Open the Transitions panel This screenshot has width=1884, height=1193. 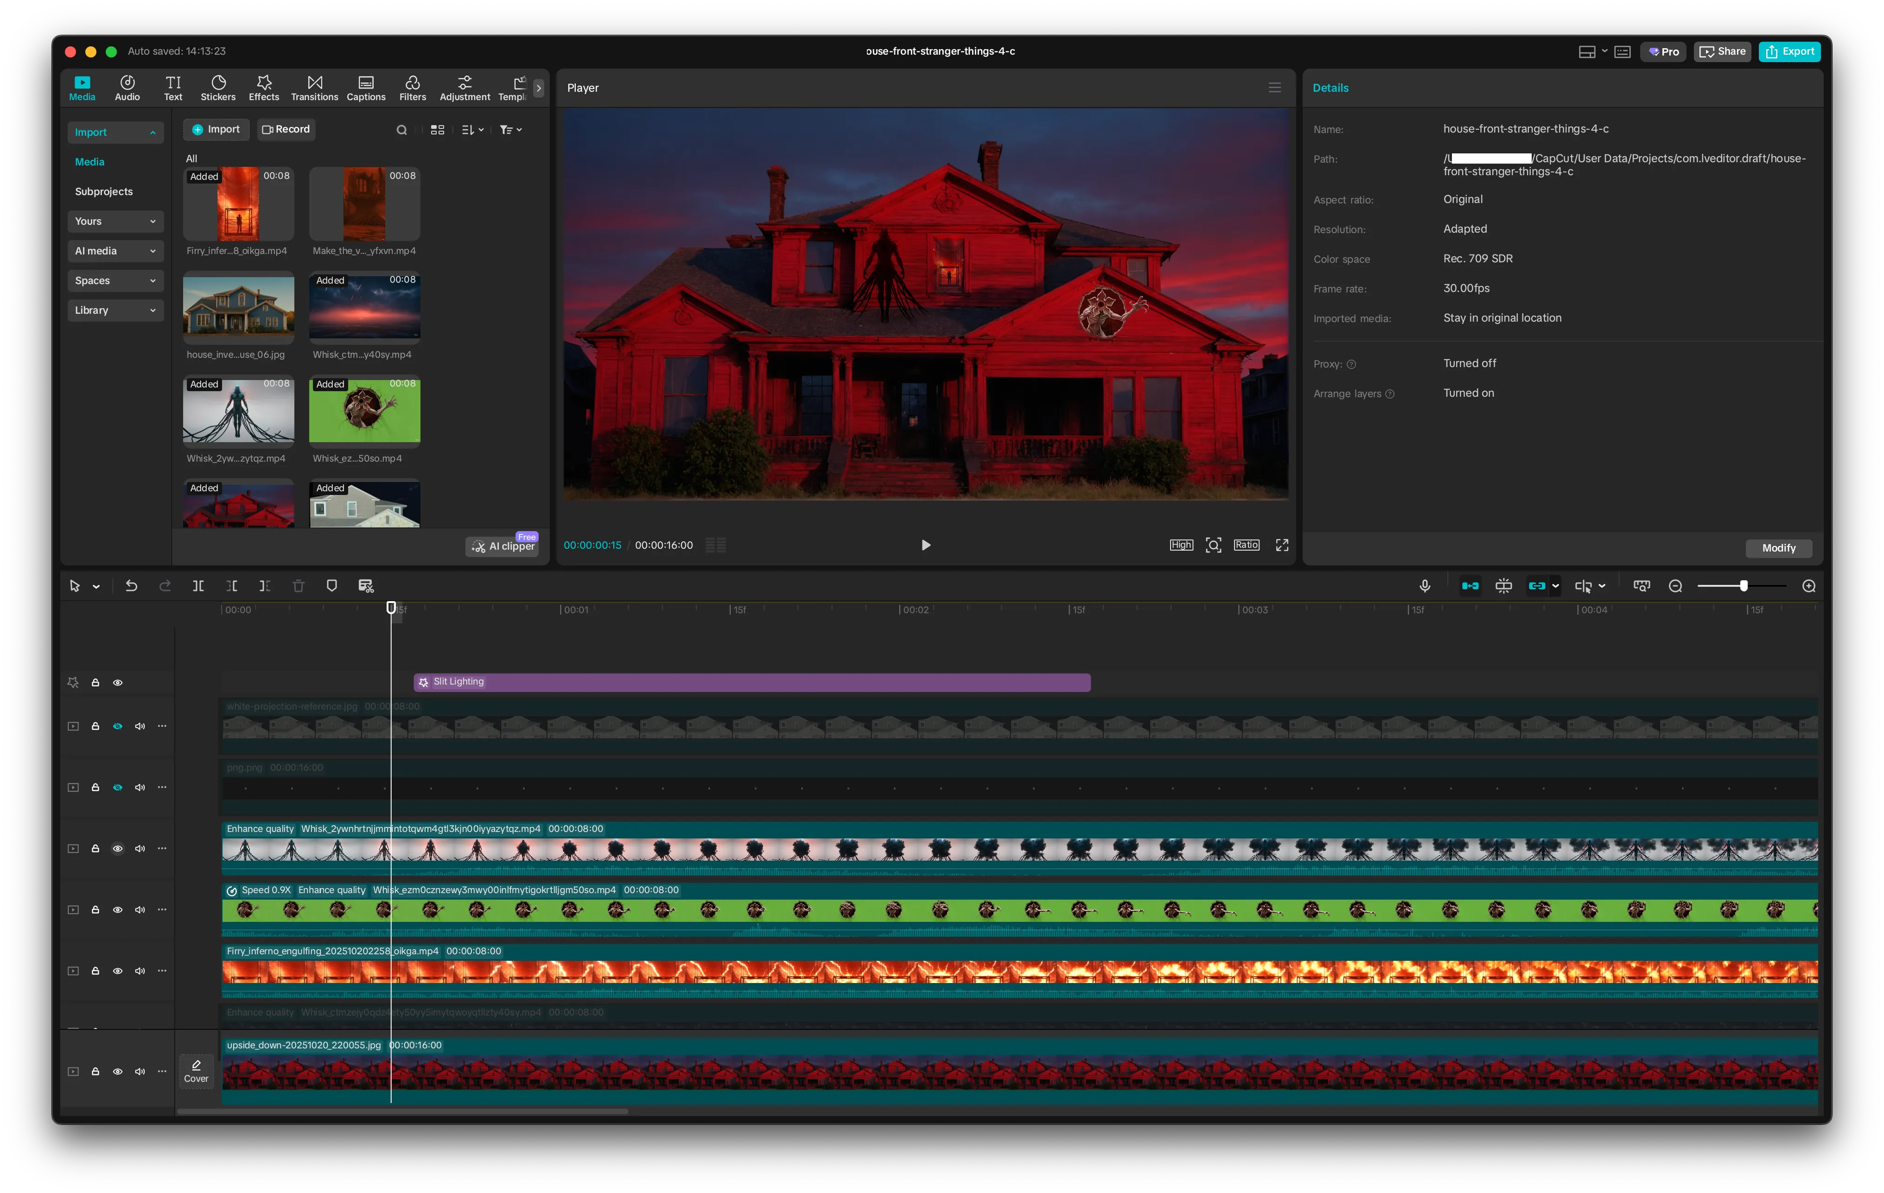pos(314,88)
